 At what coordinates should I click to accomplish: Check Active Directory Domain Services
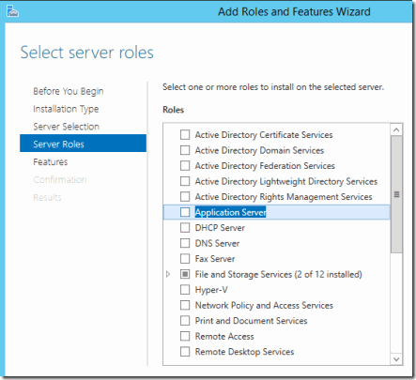[x=185, y=150]
